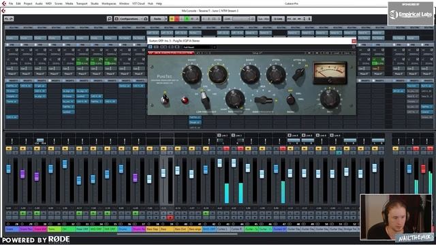The image size is (436, 245).
Task: Click the toolbar icon left of the search magnifier
Action: pos(9,18)
